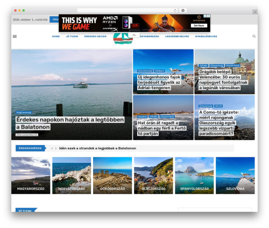The image size is (269, 228).
Task: Open the Jó tudni menu
Action: point(72,36)
